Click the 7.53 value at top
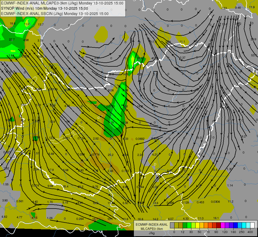258x237 pixels. coord(224,8)
